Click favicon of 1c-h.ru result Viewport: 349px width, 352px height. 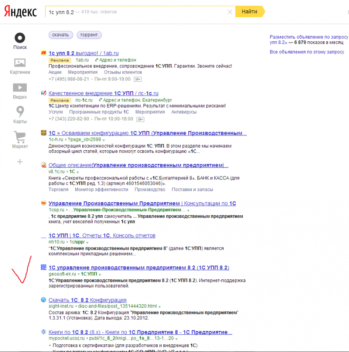click(x=44, y=133)
